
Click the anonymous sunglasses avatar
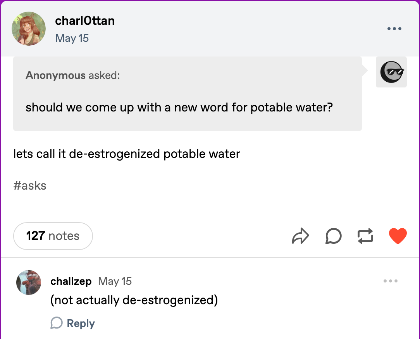click(391, 72)
